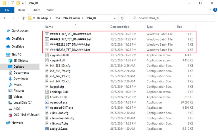This screenshot has height=137, width=218.
Task: Open 3D Objects in navigation pane
Action: 21,61
